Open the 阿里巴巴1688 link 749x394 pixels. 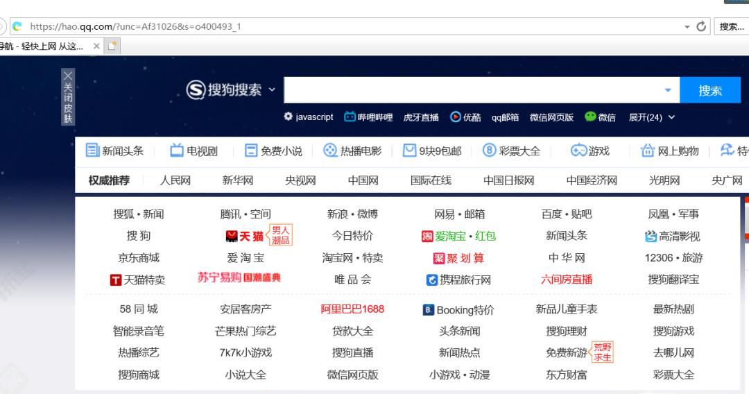coord(352,309)
